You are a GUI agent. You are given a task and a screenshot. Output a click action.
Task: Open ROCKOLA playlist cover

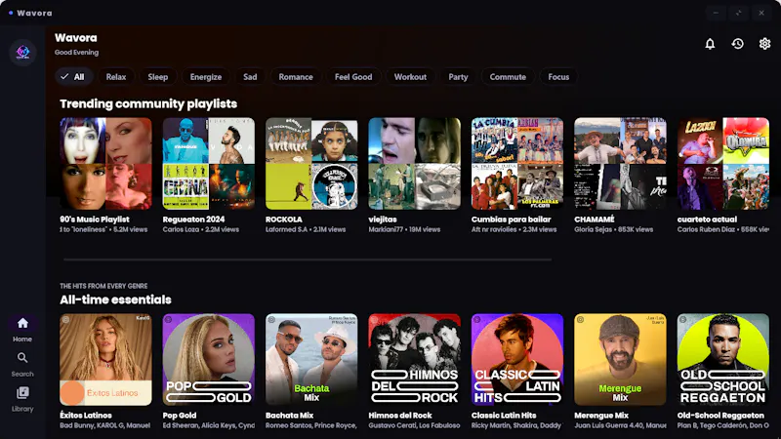pyautogui.click(x=311, y=163)
